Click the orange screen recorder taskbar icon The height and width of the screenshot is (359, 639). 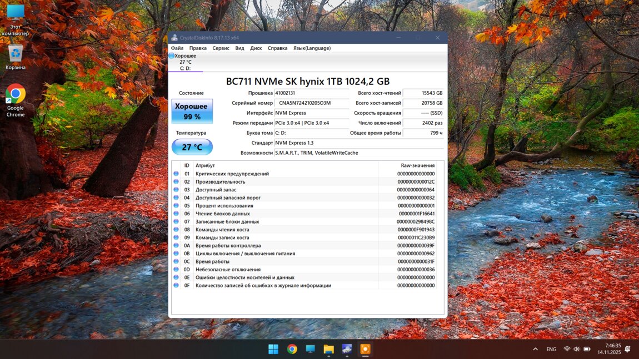click(365, 349)
